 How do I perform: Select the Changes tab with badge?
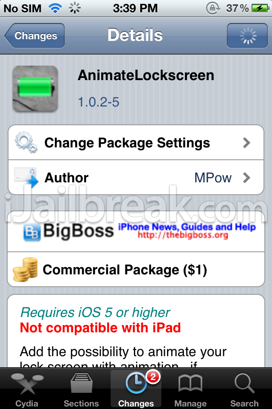tap(136, 389)
